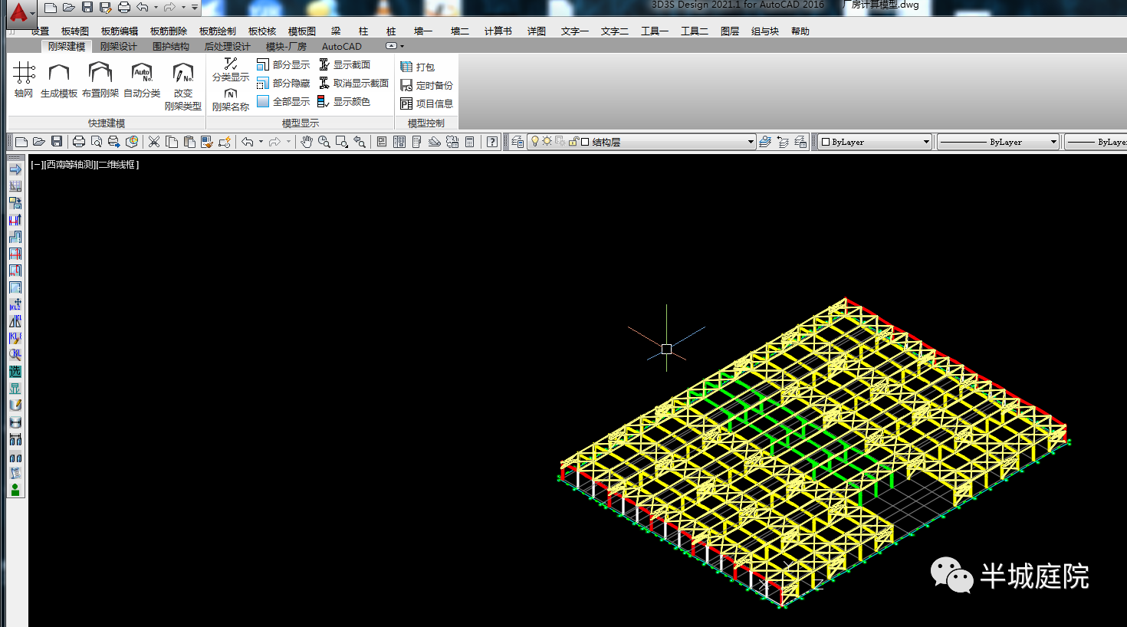Toggle the layer lock padlock icon
1127x627 pixels.
573,142
